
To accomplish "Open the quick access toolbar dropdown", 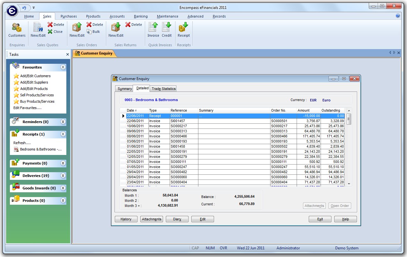I will click(x=34, y=8).
